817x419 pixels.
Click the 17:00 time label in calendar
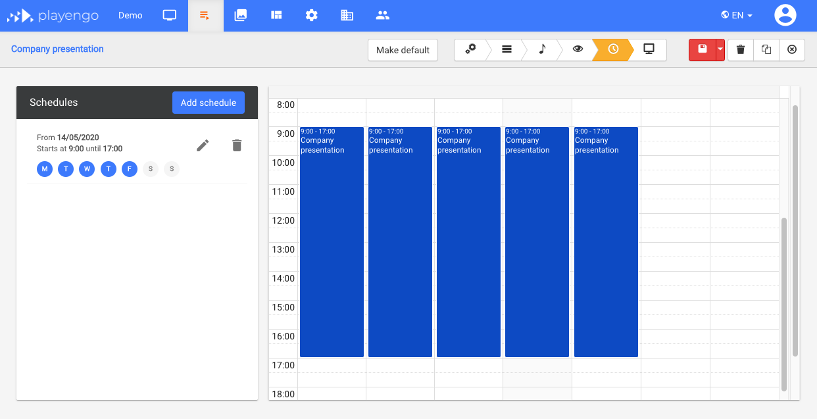pyautogui.click(x=284, y=365)
